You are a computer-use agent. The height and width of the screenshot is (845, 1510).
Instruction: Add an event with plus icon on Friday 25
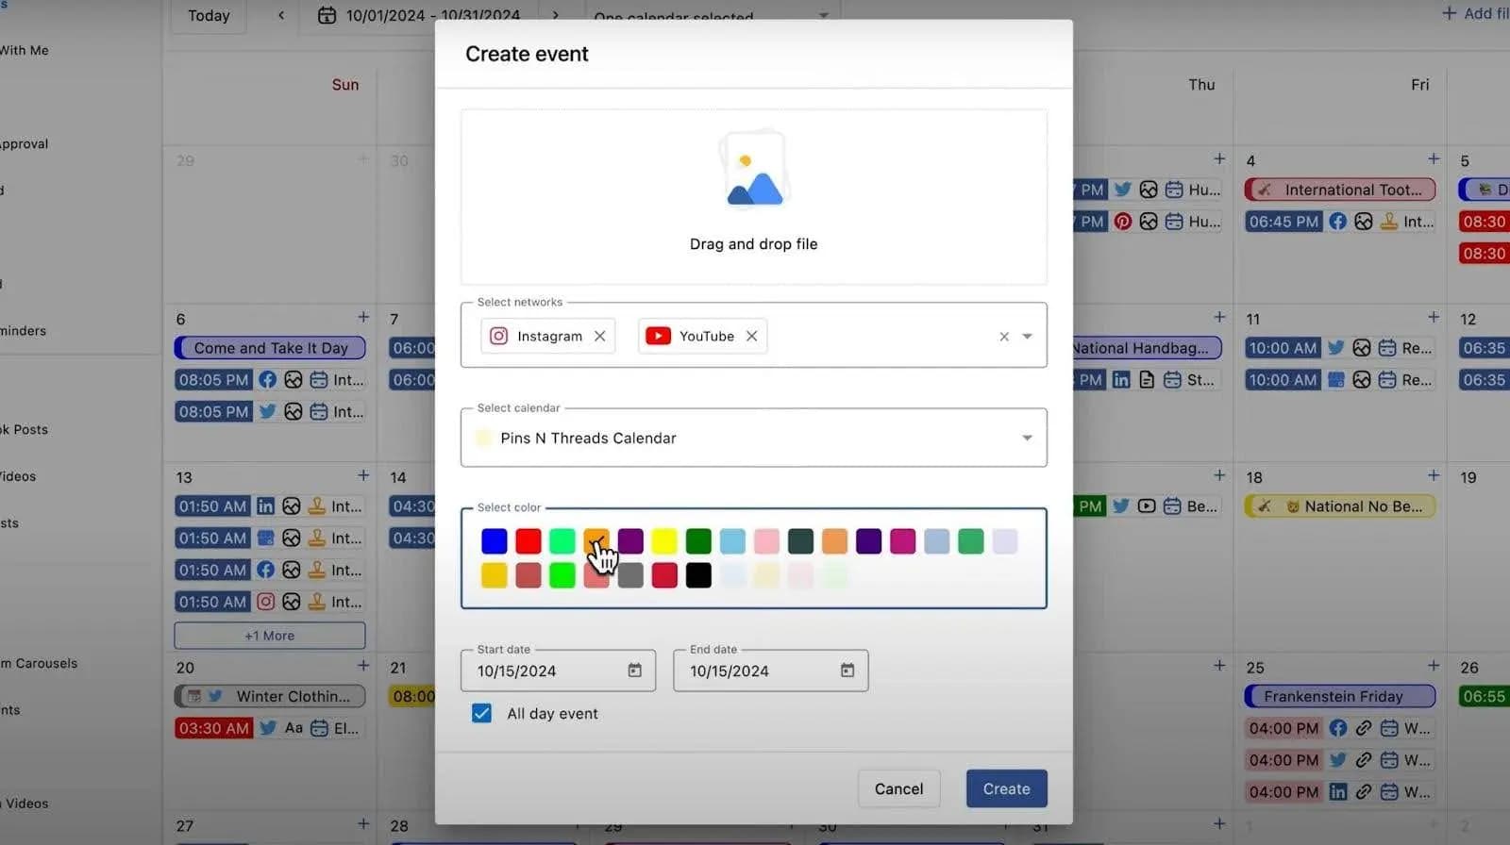coord(1434,666)
